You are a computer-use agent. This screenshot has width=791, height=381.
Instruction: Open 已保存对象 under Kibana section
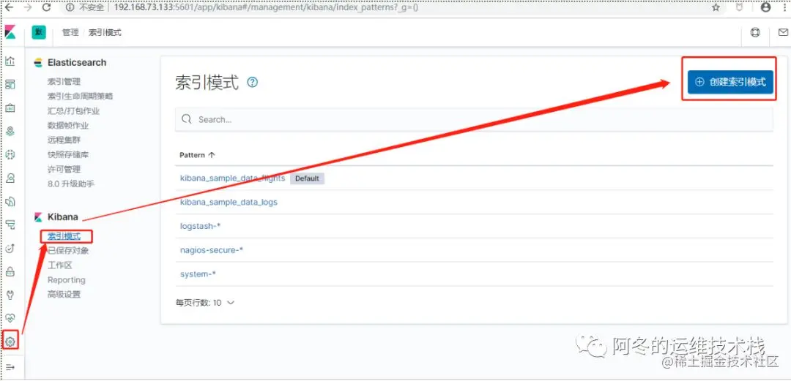point(68,251)
